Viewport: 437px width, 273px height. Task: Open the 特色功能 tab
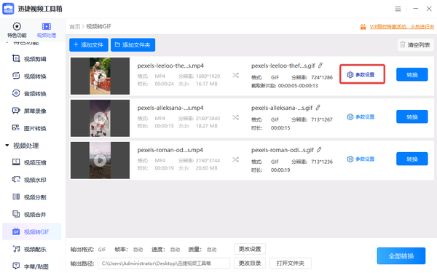tap(17, 30)
